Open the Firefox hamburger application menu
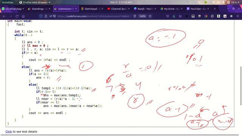 pyautogui.click(x=238, y=16)
